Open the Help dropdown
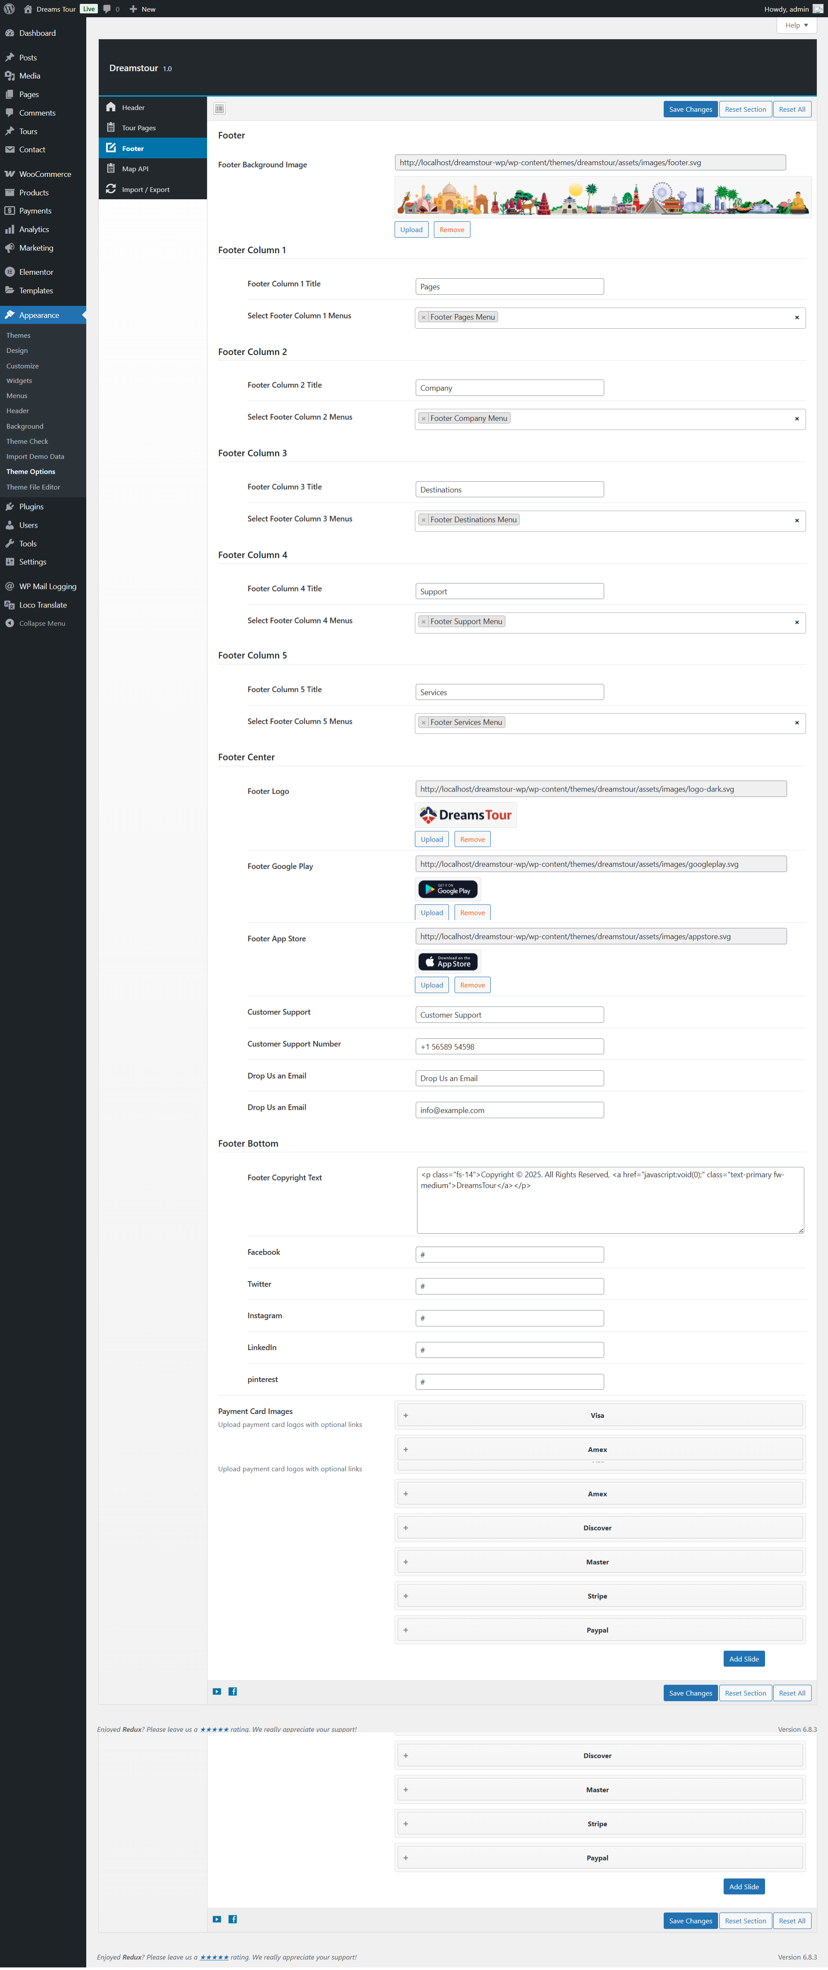 [x=796, y=25]
